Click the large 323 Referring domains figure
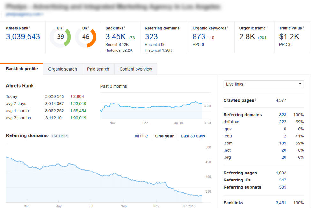This screenshot has height=208, width=311. coord(151,36)
